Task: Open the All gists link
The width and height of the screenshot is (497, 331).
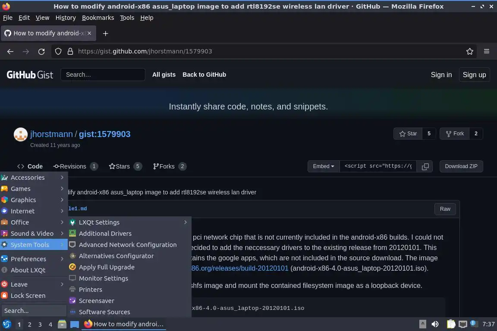Action: tap(164, 75)
